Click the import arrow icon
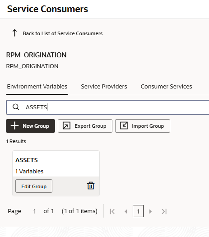 tap(124, 126)
